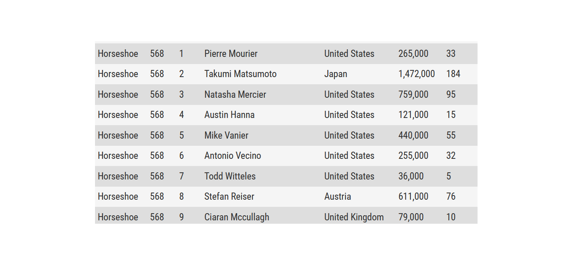The width and height of the screenshot is (570, 265).
Task: Click the big blinds value 76
Action: point(451,196)
